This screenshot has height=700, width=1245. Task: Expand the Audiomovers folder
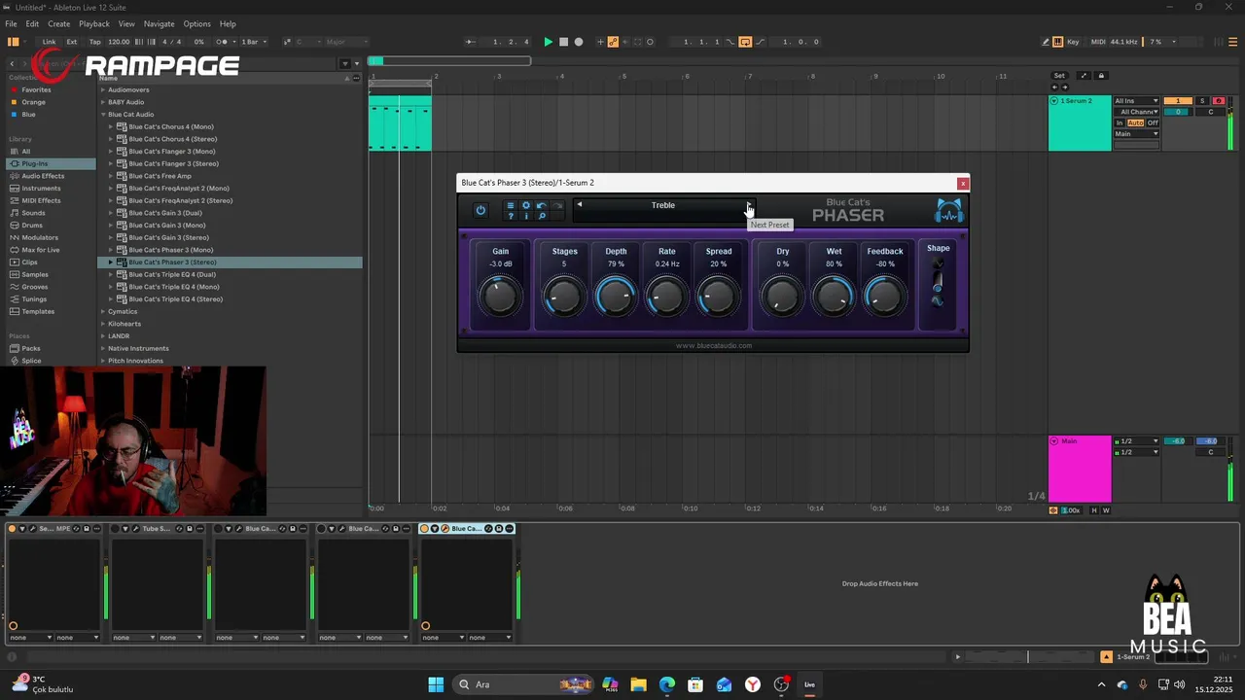(x=103, y=89)
